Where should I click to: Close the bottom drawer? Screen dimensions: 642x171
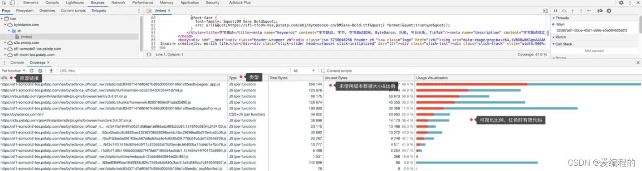(x=638, y=63)
